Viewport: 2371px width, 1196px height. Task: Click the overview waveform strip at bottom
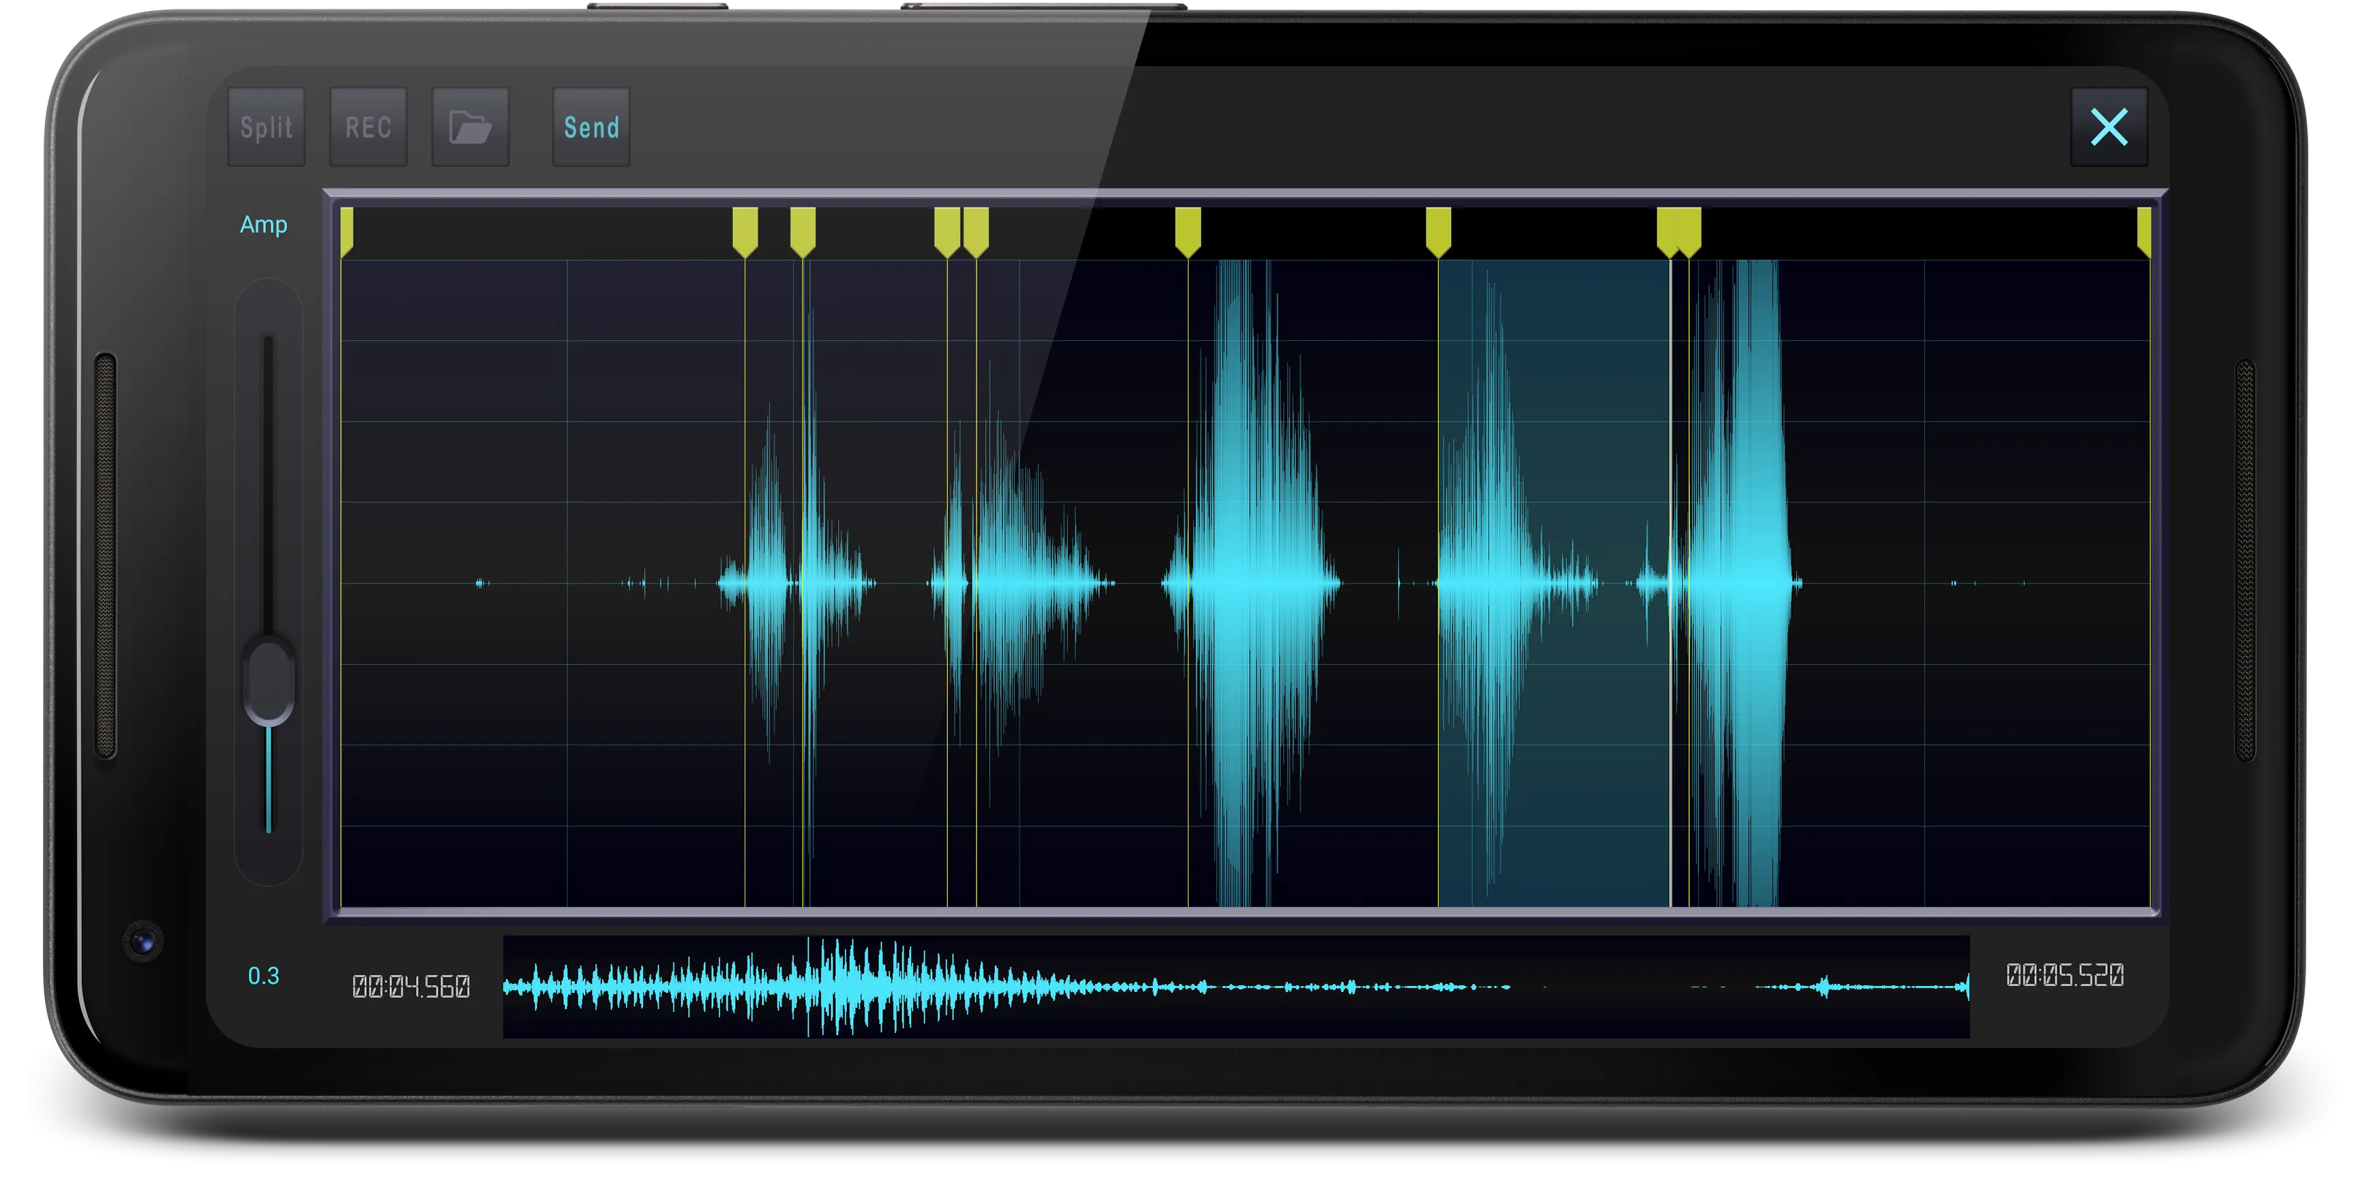click(x=1236, y=987)
